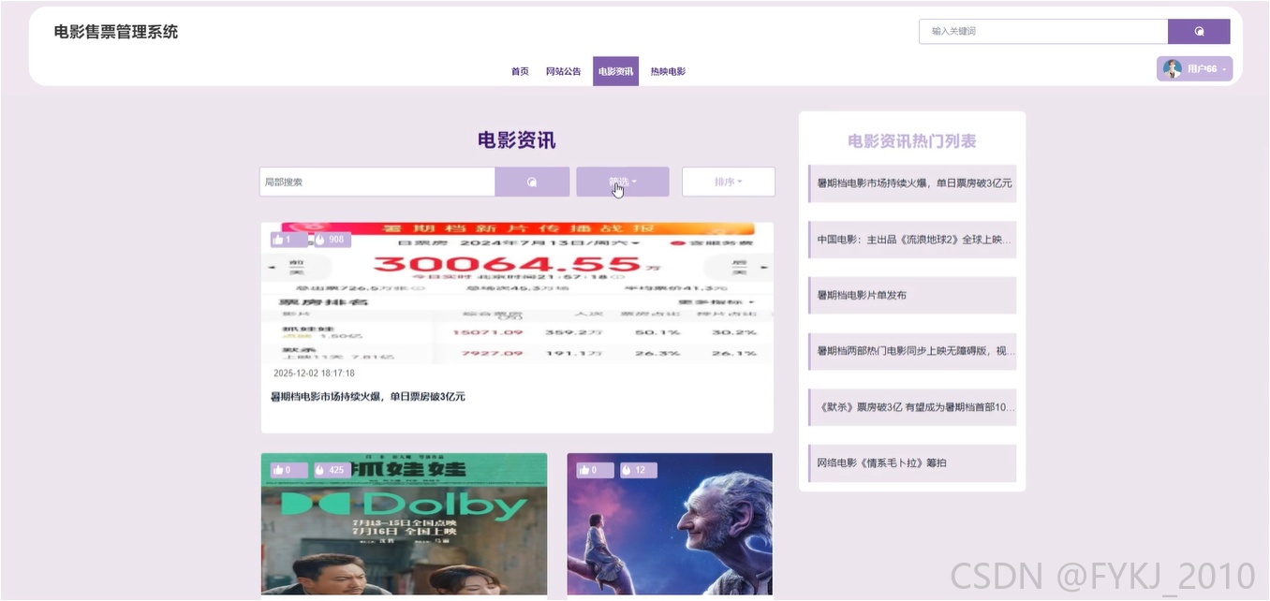Click the thumbs-up icon showing 1 like

click(x=278, y=240)
